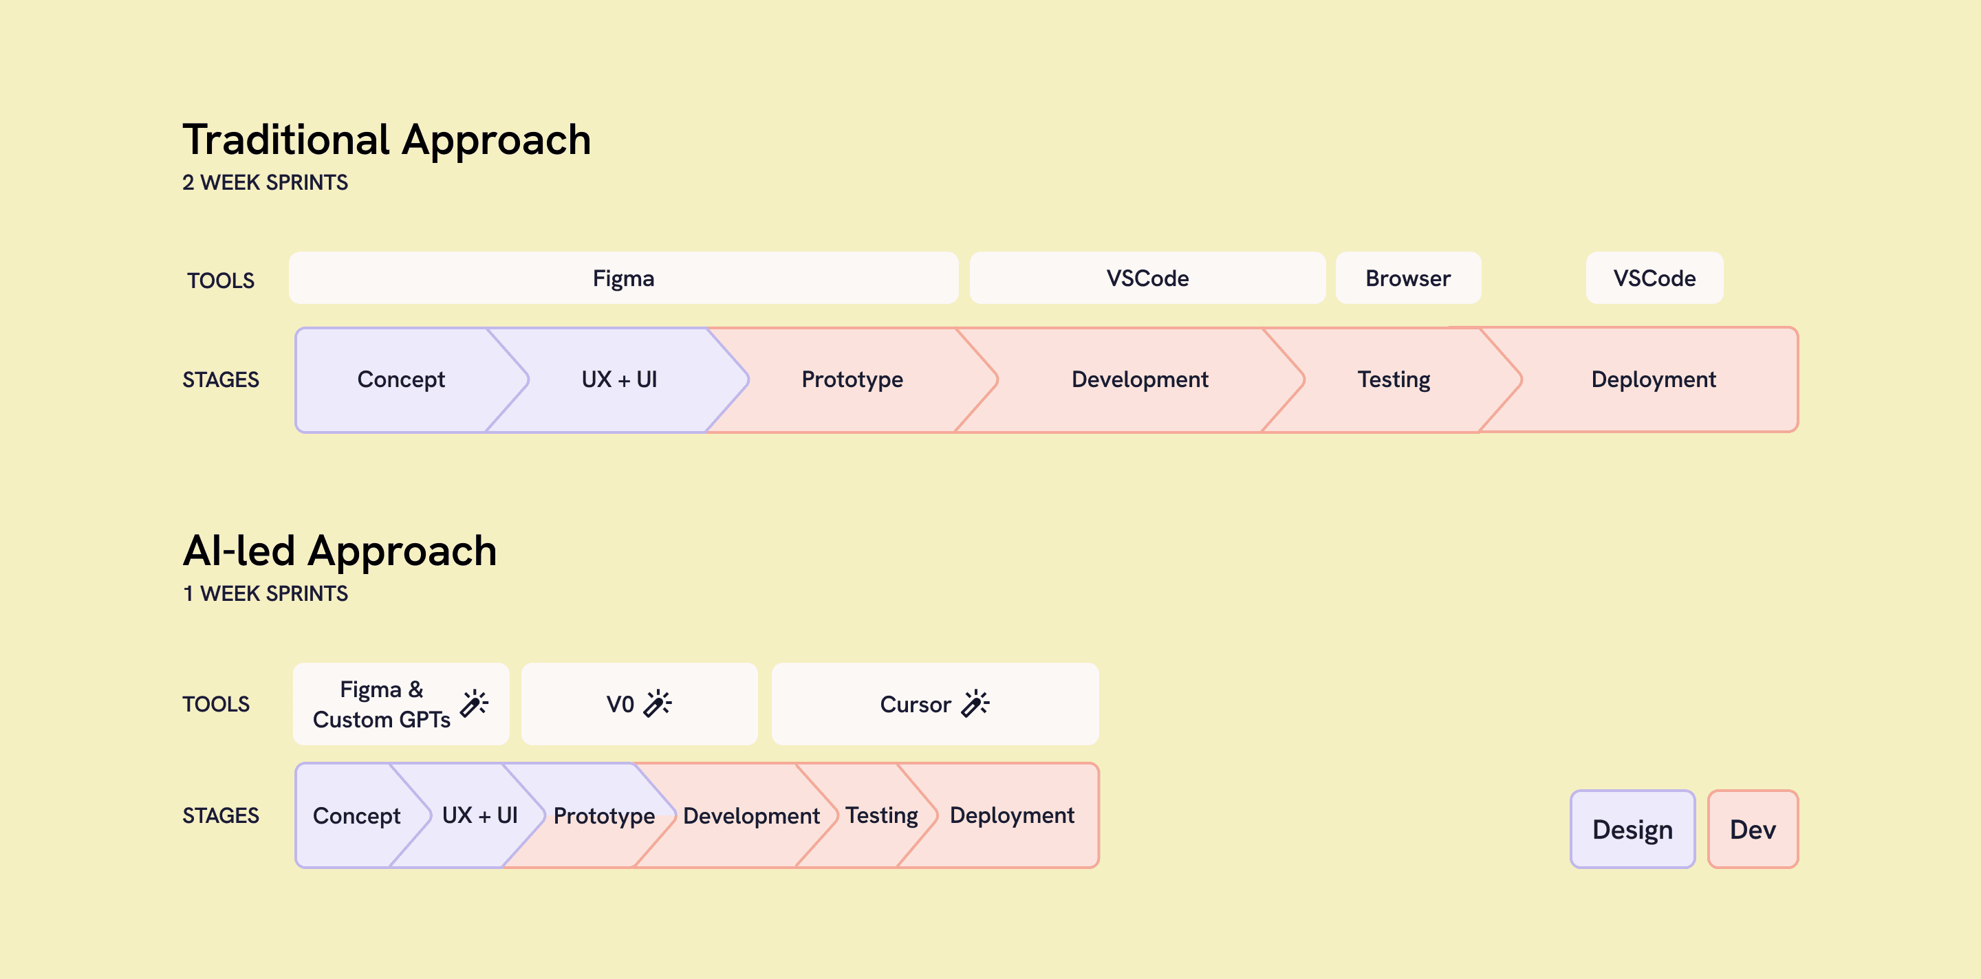The height and width of the screenshot is (979, 1981).
Task: Click the Traditional Prototype stage
Action: pos(852,379)
